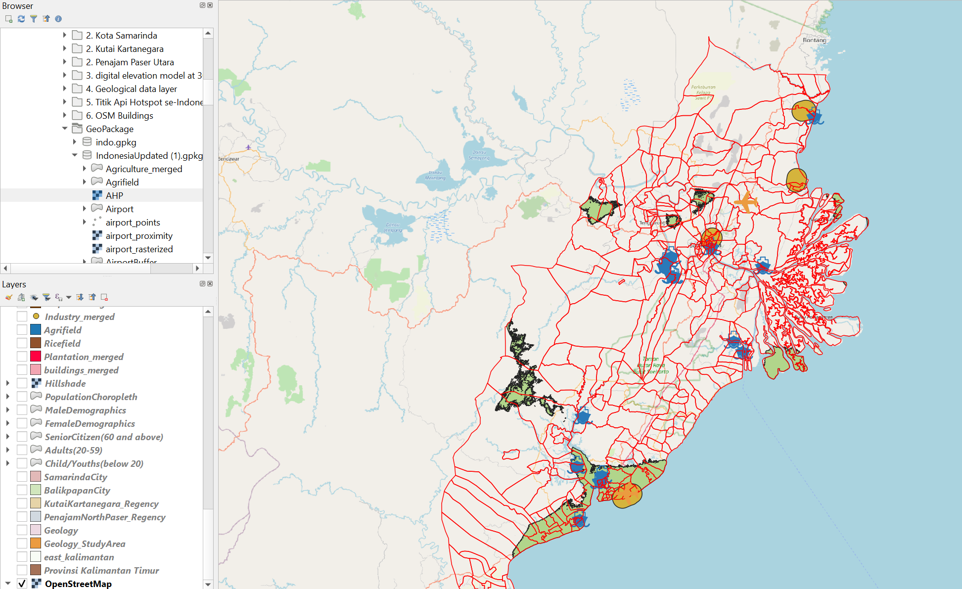962x589 pixels.
Task: Uncheck the OpenStreetMap layer checkbox
Action: point(22,584)
